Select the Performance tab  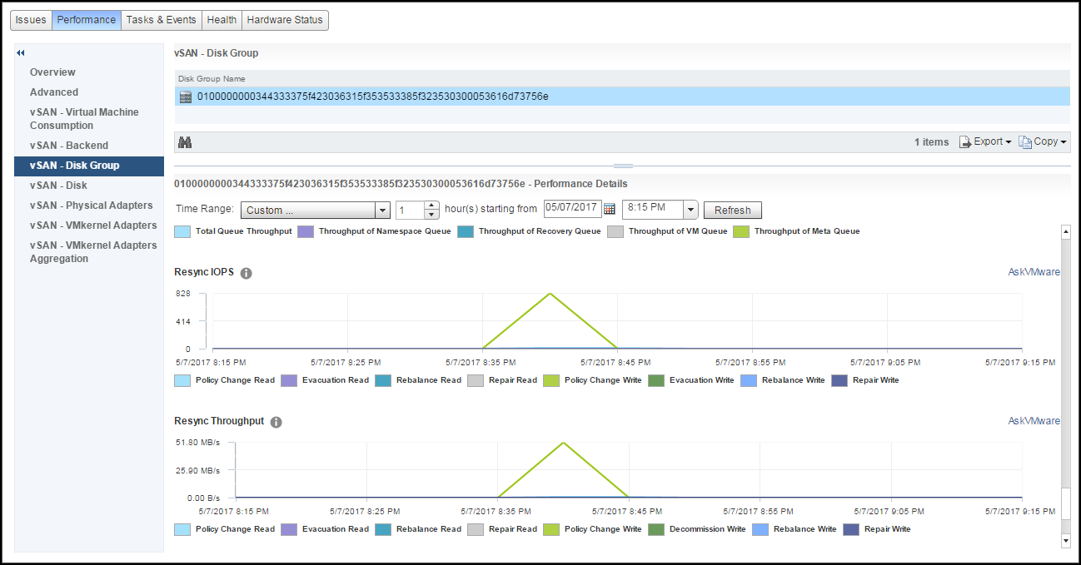pyautogui.click(x=87, y=20)
